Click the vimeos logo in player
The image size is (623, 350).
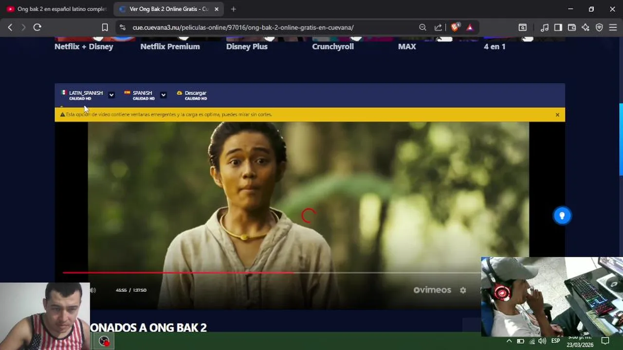coord(432,290)
